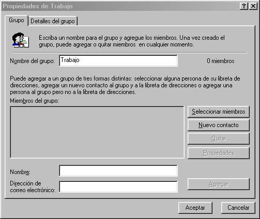260x219 pixels.
Task: Click inside the Miembros del grupo list
Action: coord(97,132)
